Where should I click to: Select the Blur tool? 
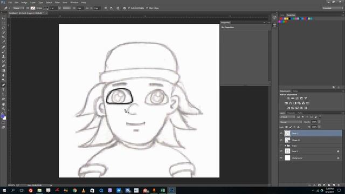[x=3, y=75]
